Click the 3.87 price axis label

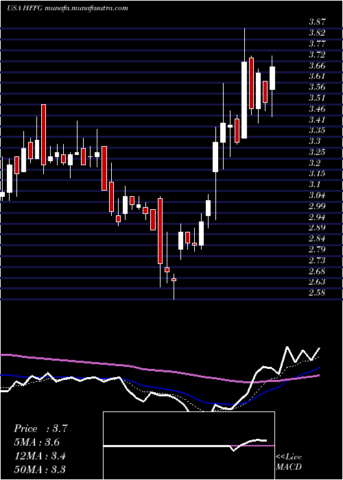[x=317, y=22]
